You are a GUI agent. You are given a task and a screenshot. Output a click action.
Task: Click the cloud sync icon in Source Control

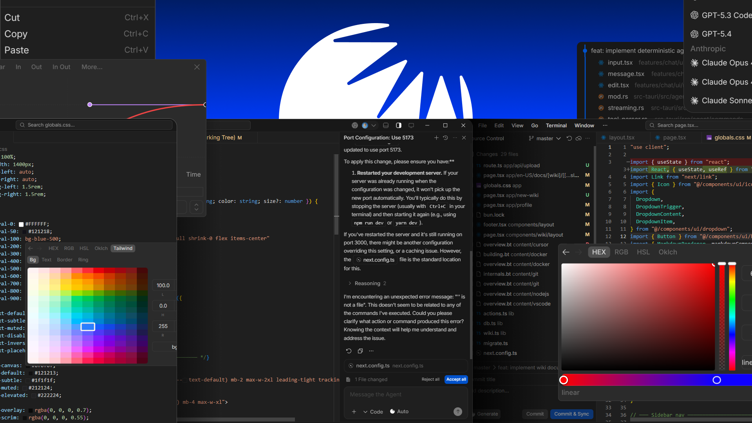578,138
